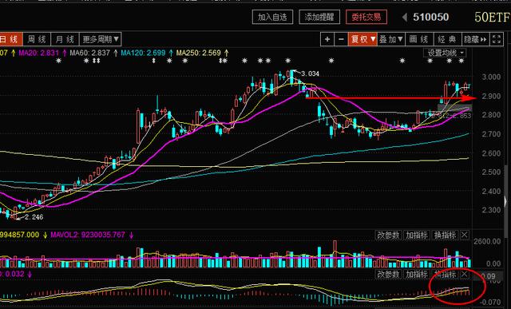Image resolution: width=511 pixels, height=309 pixels.
Task: Open 叠加 overlay dropdown
Action: click(x=391, y=39)
